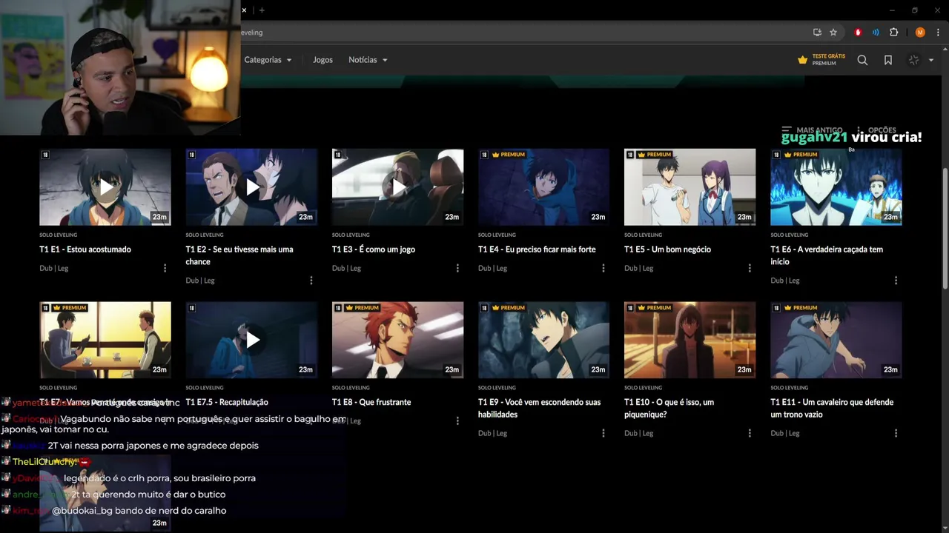
Task: Open the Chrome profile M avatar
Action: coord(920,33)
